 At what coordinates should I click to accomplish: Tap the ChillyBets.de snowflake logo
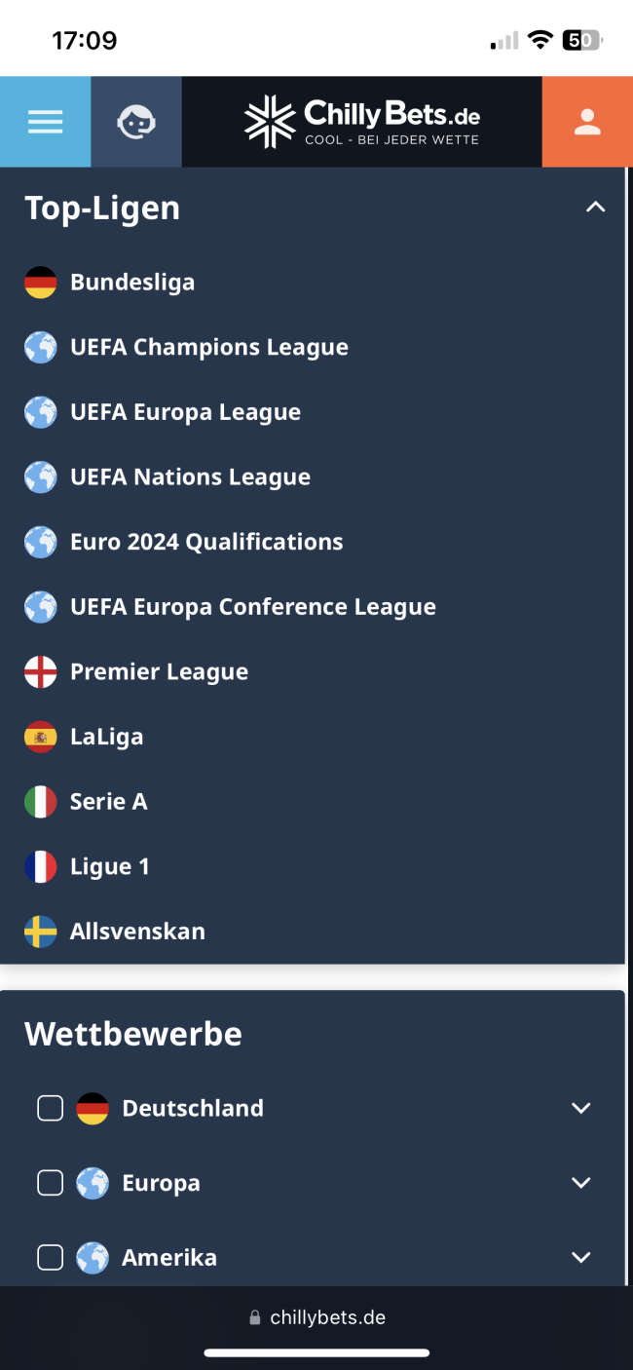[269, 122]
